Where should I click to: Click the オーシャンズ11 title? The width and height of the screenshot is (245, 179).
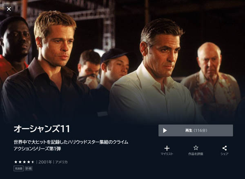[x=42, y=129]
